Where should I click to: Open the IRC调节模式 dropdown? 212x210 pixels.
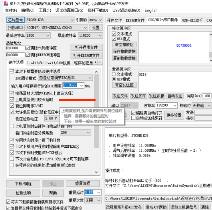pos(65,78)
